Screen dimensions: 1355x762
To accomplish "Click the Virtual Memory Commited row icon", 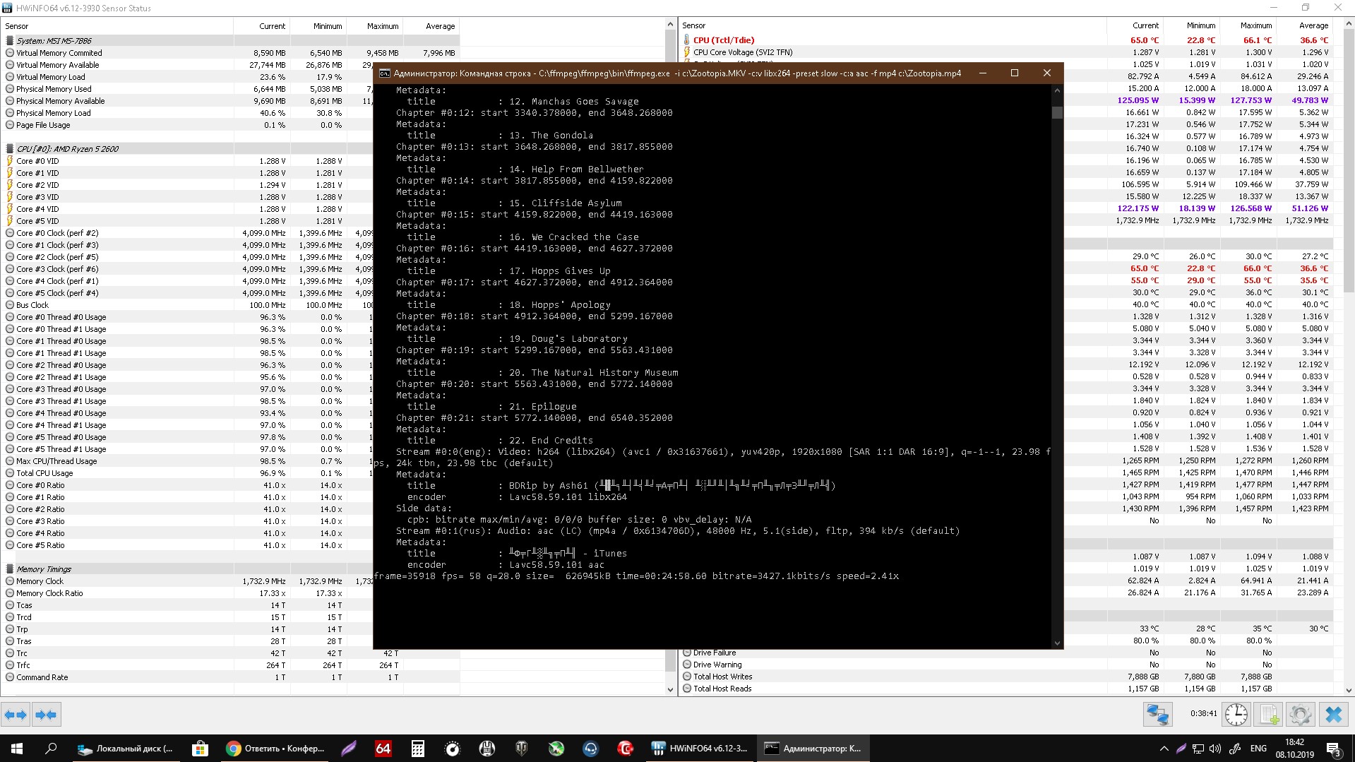I will [x=10, y=53].
